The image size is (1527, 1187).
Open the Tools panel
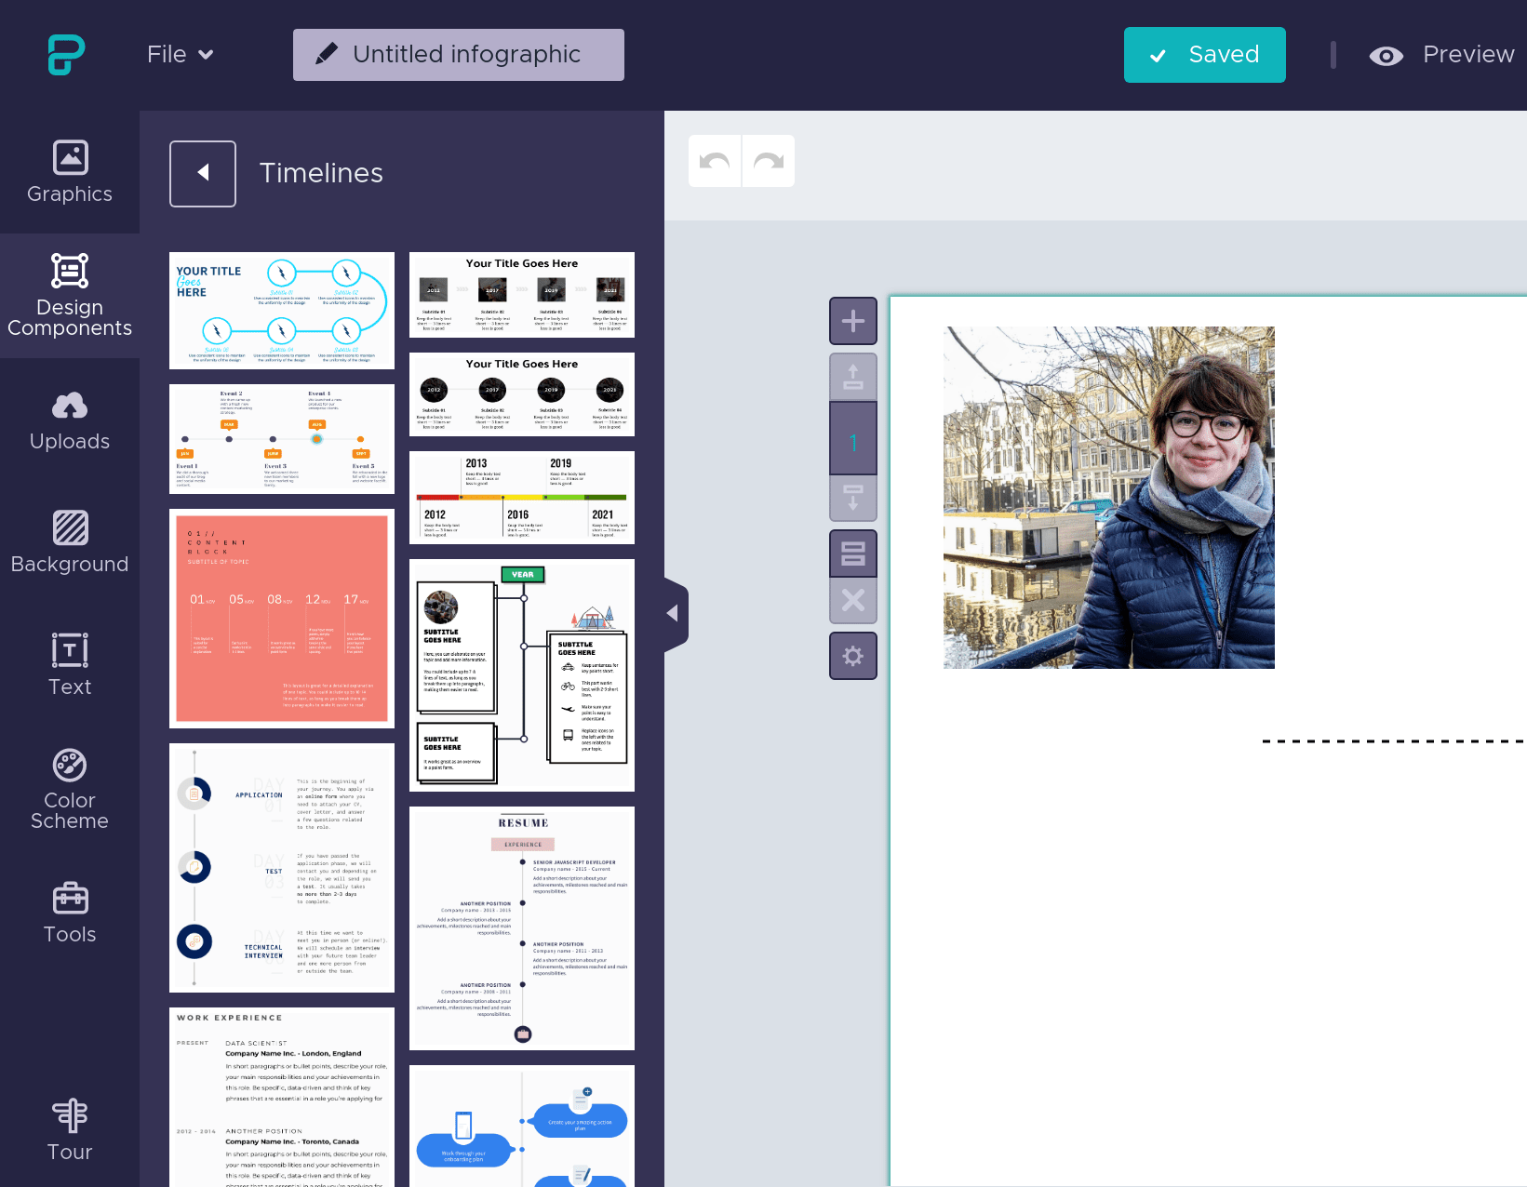(x=70, y=913)
